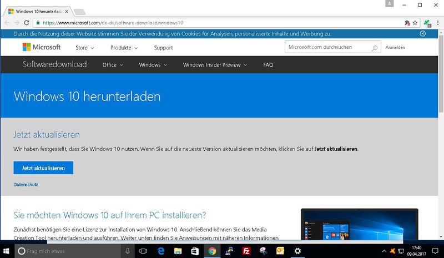
Task: Open the Windows Start menu
Action: pos(6,251)
